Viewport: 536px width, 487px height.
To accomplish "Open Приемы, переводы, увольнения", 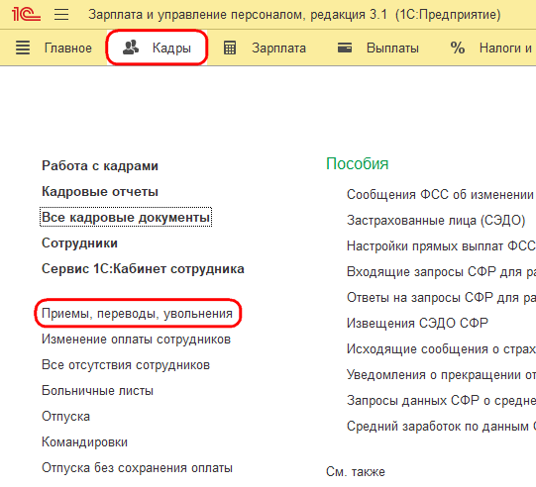I will [x=137, y=313].
